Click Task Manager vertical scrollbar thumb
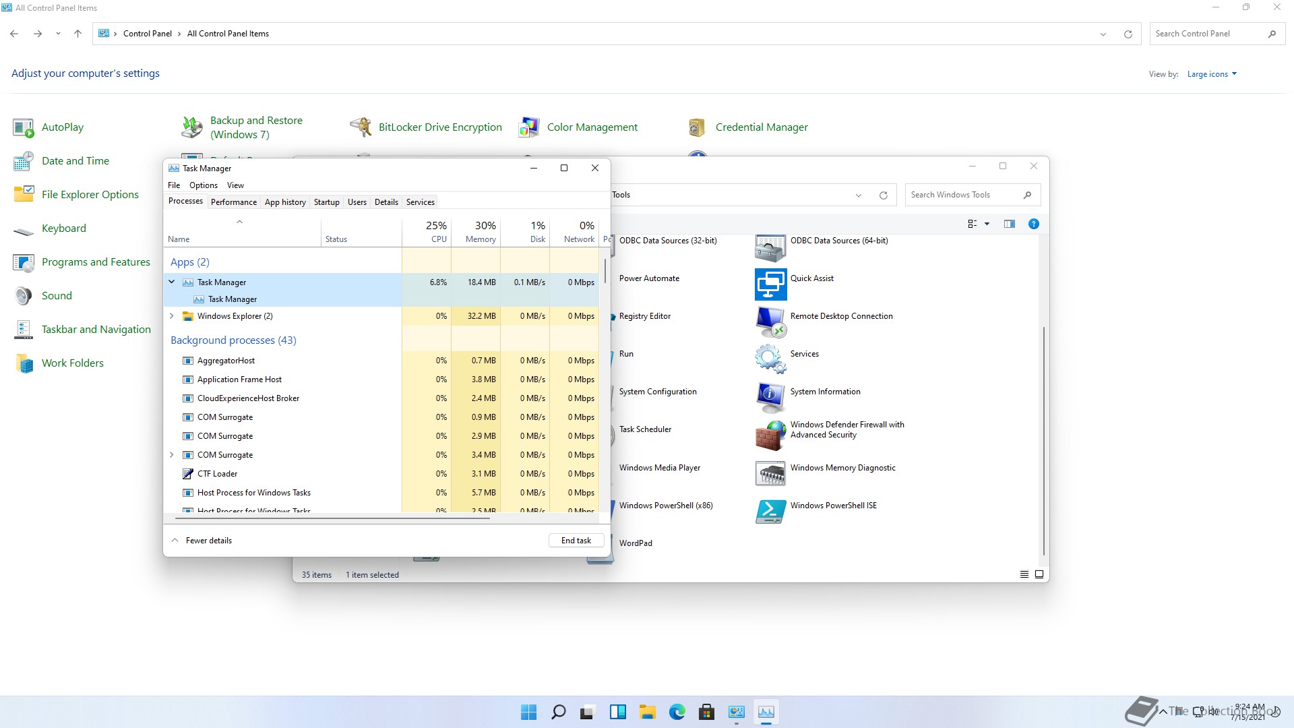Screen dimensions: 1294x728 (606, 270)
